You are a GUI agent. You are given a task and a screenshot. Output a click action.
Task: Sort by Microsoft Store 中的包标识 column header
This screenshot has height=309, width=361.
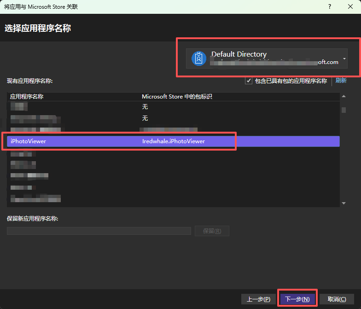click(177, 97)
